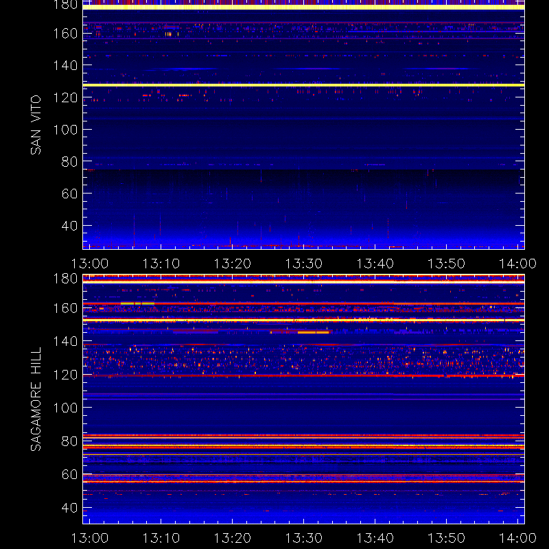Click the yellow band near 128 in San Vito plot
Image resolution: width=549 pixels, height=549 pixels.
(303, 85)
